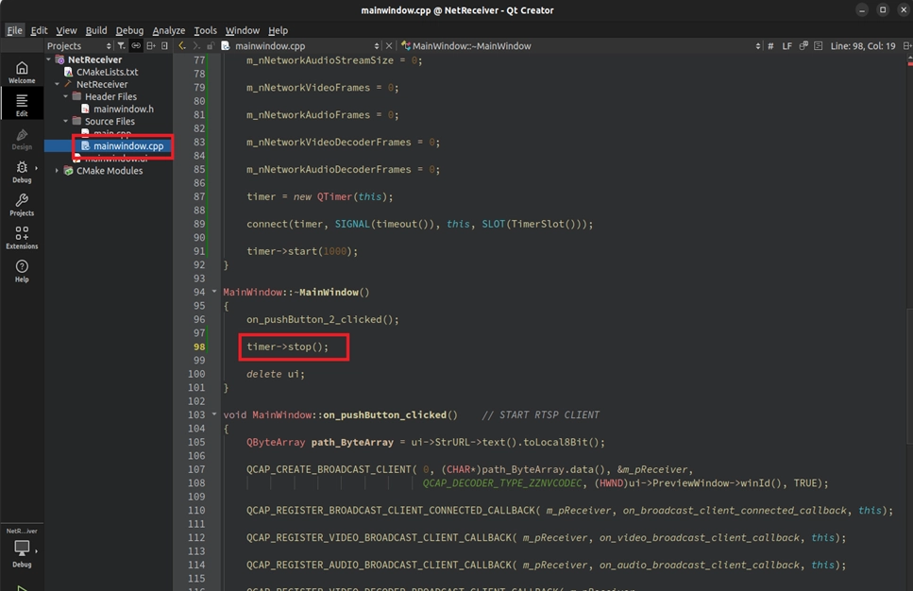Viewport: 913px width, 591px height.
Task: Go back in editor navigation history
Action: pos(182,45)
